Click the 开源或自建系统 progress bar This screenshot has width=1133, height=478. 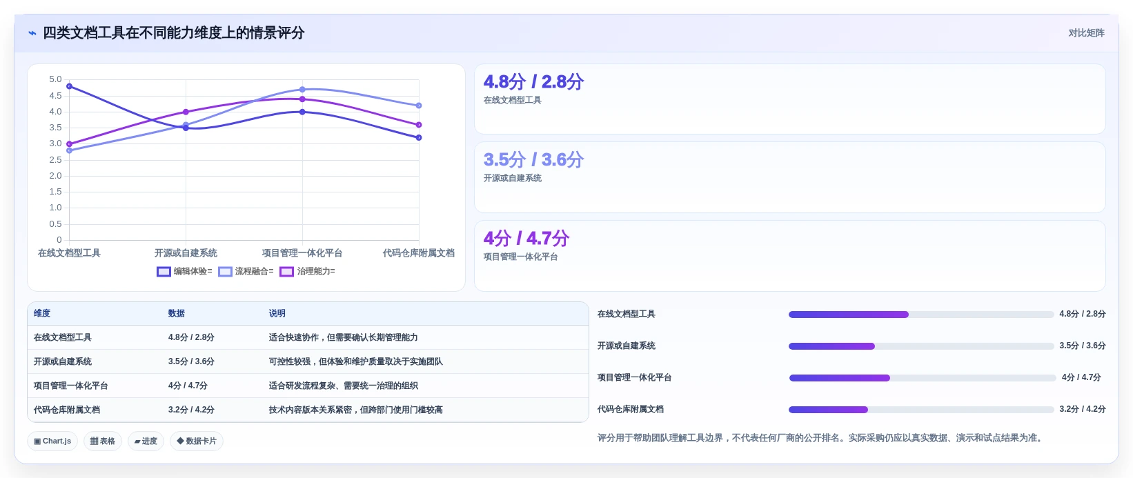(x=921, y=346)
